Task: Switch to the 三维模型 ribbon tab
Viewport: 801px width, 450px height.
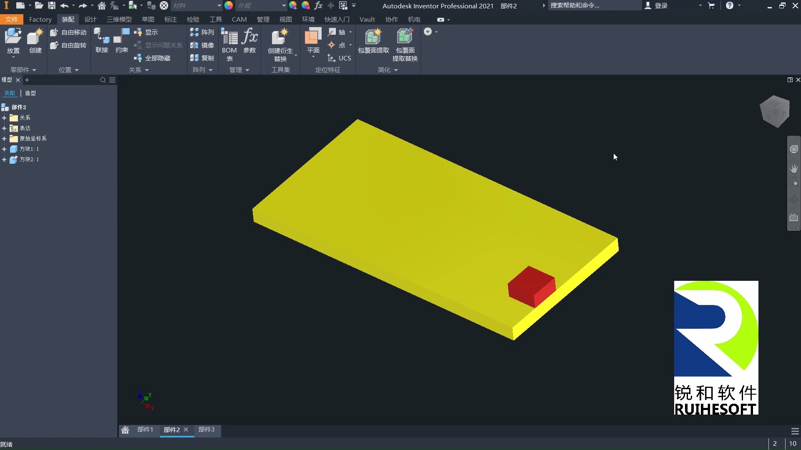Action: tap(119, 20)
